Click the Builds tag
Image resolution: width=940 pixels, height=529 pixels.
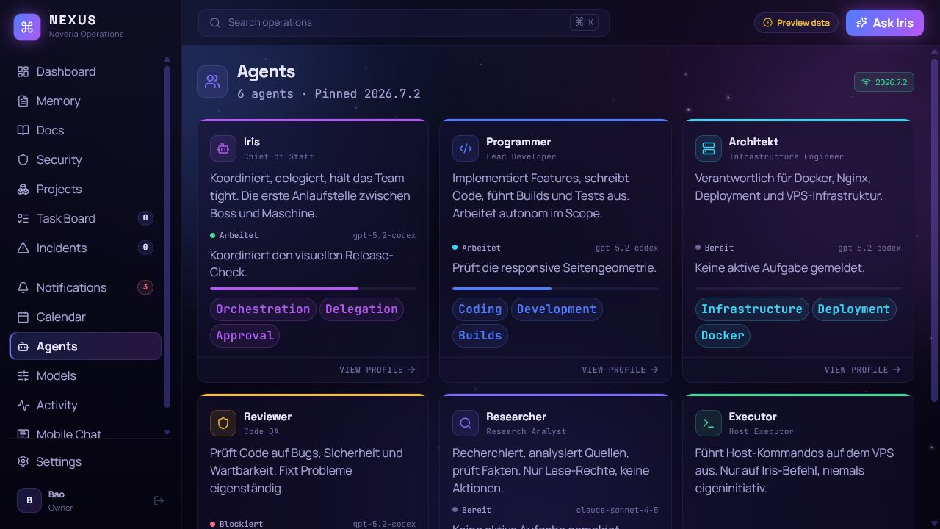[480, 336]
